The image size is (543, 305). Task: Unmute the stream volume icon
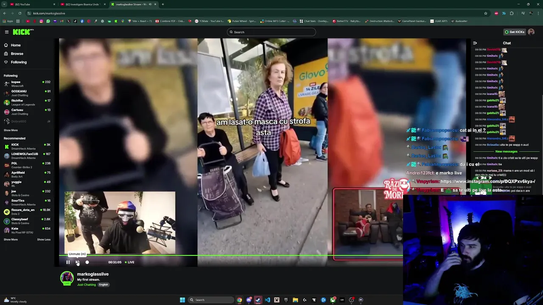78,262
